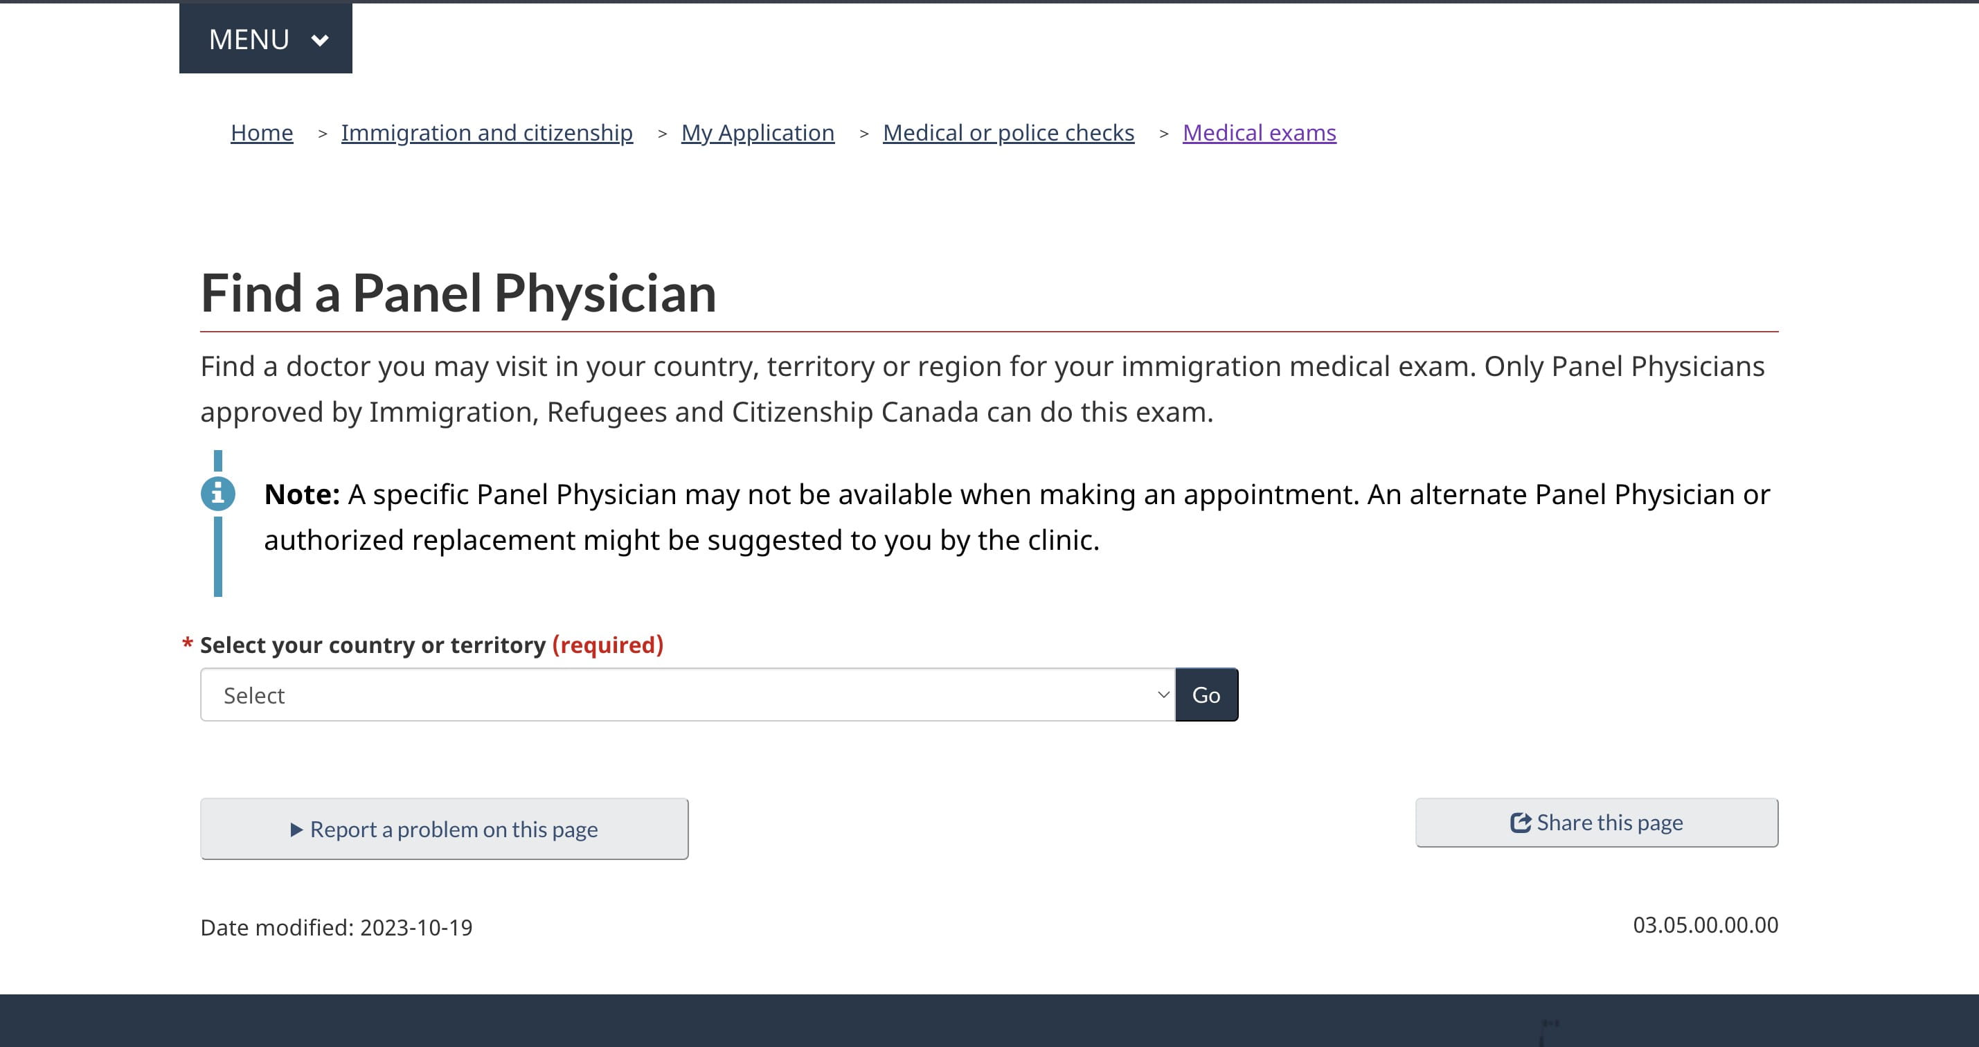Click the version number 03.05.00.00.00
The image size is (1979, 1047).
coord(1705,925)
